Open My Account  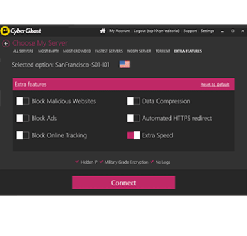120,31
